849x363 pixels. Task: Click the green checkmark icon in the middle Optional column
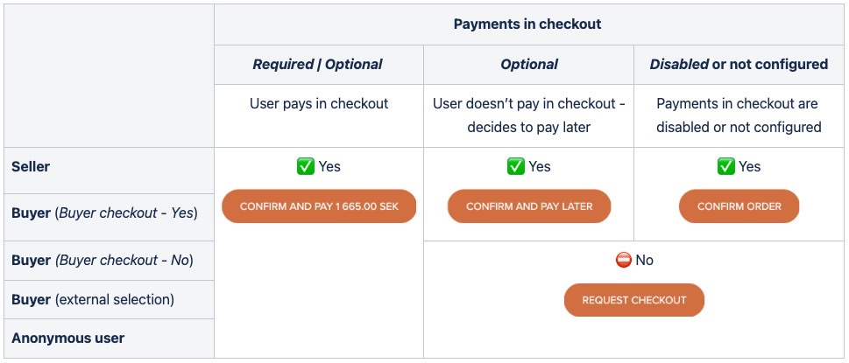[x=515, y=166]
